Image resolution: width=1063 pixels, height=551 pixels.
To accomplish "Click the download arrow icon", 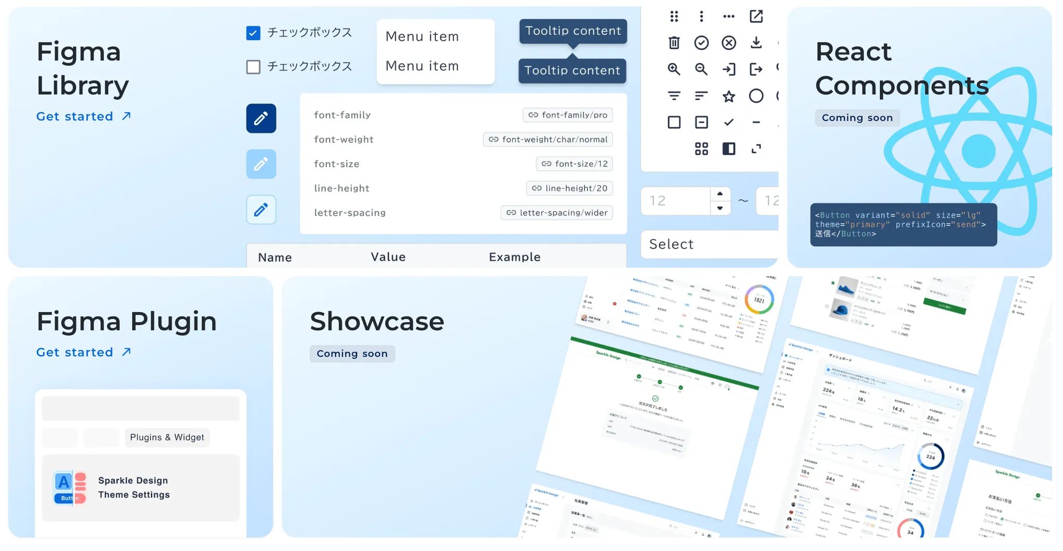I will (756, 43).
